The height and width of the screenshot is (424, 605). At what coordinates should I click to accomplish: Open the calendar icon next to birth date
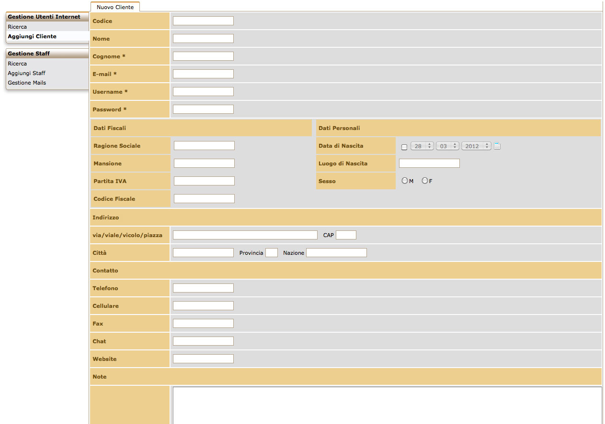[497, 146]
